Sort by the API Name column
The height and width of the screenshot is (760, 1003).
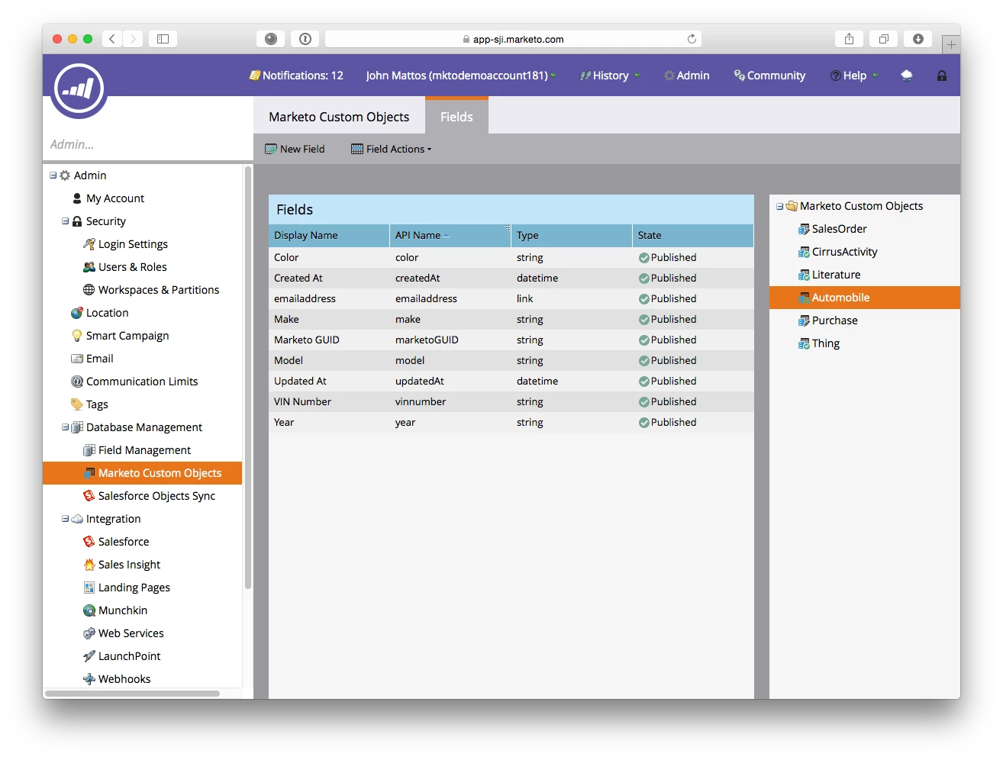[x=450, y=236]
